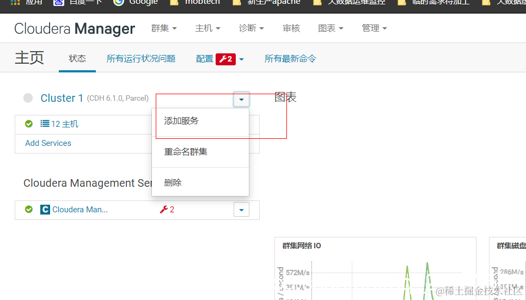Click the Cloudera Manager logo

[x=75, y=28]
